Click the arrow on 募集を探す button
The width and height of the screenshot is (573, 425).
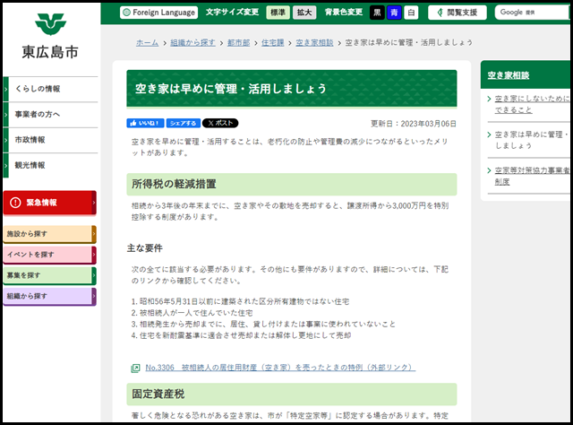[x=94, y=275]
